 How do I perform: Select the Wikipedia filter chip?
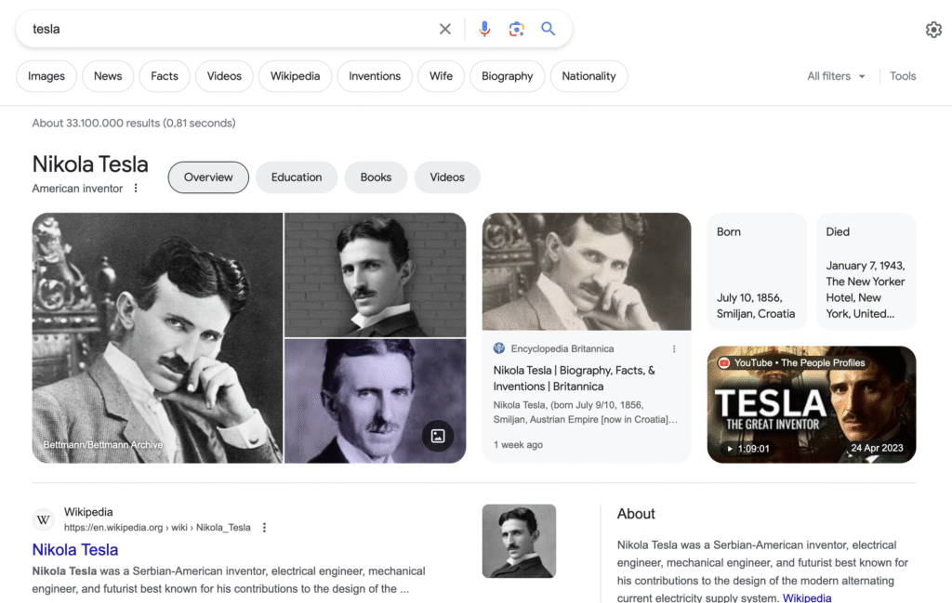point(295,76)
